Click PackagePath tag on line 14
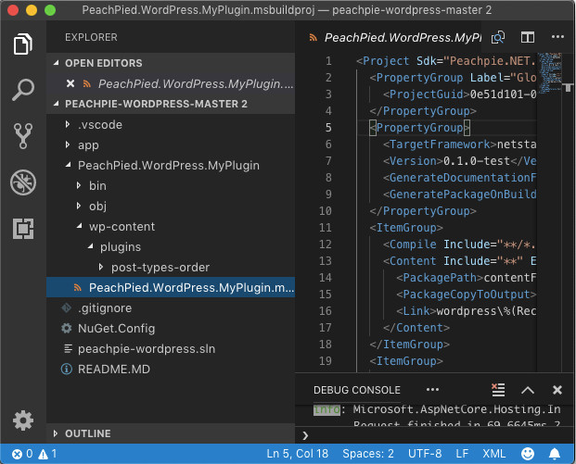This screenshot has height=464, width=576. [440, 277]
